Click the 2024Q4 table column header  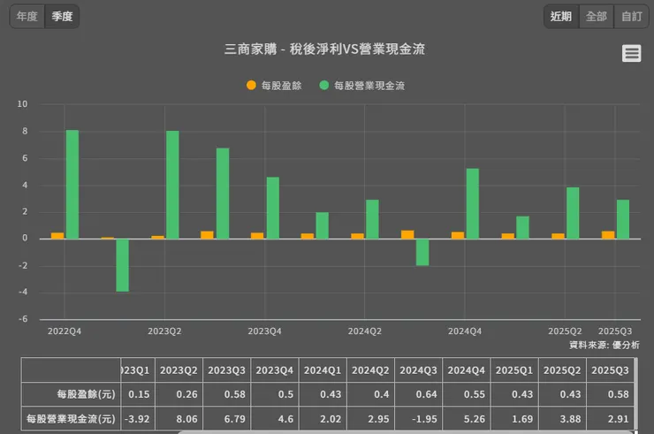point(467,370)
